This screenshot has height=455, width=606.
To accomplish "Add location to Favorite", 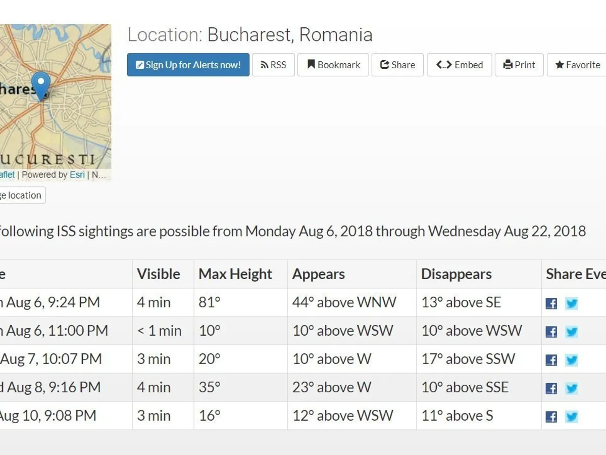I will tap(578, 65).
